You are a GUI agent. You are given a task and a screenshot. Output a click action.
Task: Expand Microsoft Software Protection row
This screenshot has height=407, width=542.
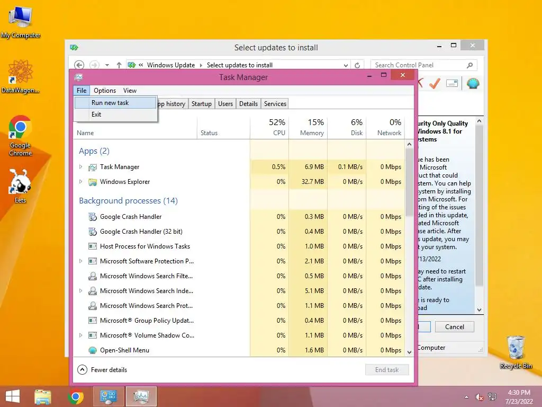click(x=81, y=261)
